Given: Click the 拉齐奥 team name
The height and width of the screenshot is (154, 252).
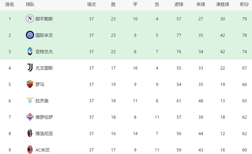Looking at the screenshot, I should (x=42, y=101).
